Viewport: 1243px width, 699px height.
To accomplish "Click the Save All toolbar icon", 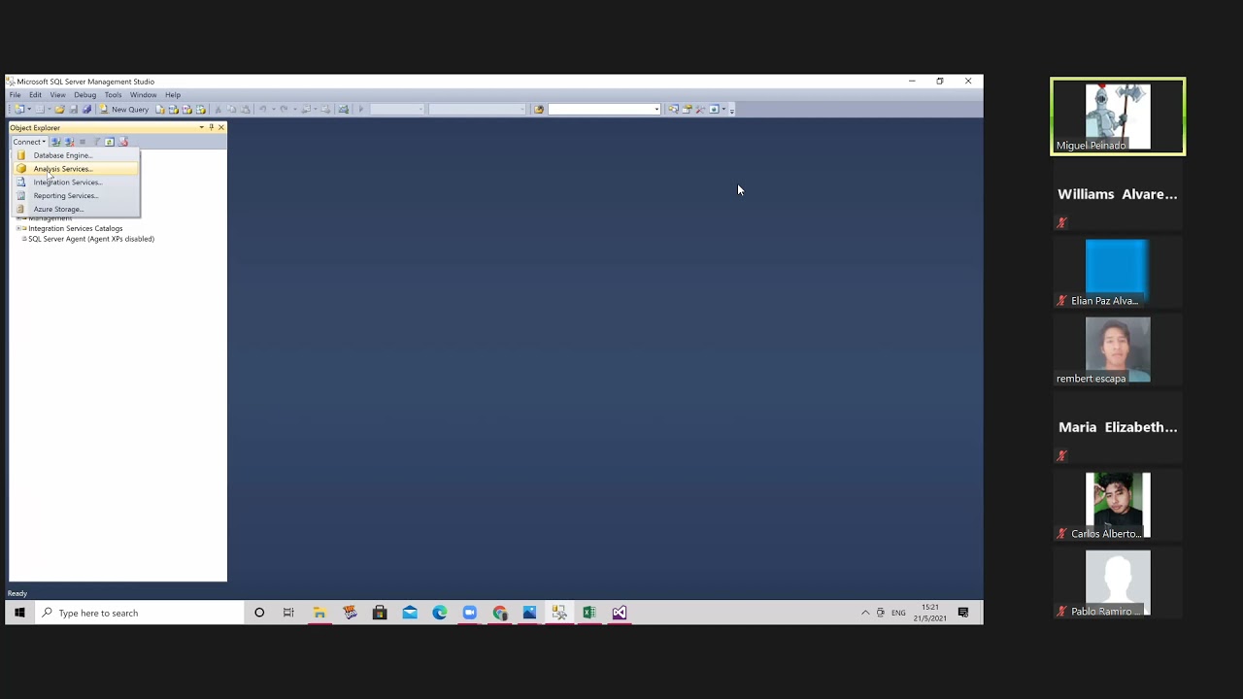I will point(86,110).
